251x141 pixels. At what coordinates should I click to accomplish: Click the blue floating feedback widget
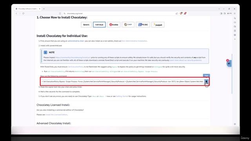pos(229,63)
